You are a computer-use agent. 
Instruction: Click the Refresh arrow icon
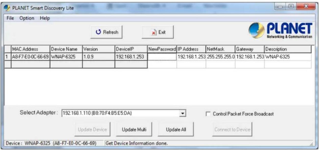[x=98, y=32]
